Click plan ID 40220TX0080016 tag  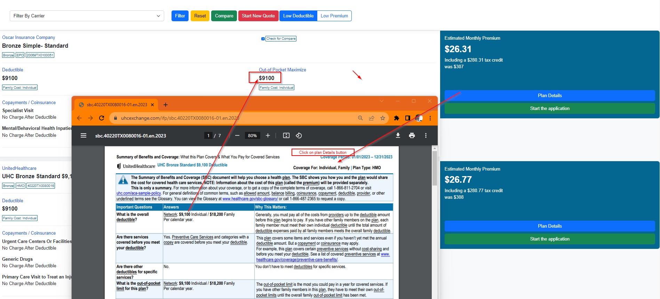(41, 186)
